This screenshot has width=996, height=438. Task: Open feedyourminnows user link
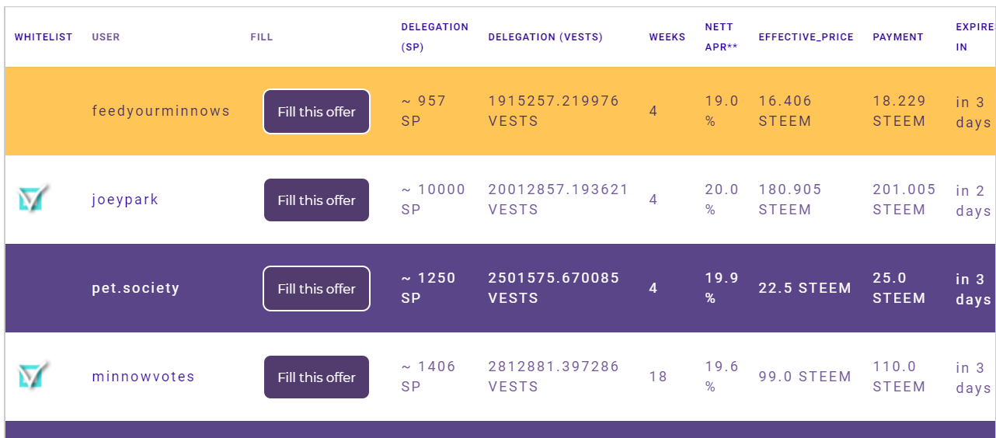[161, 111]
